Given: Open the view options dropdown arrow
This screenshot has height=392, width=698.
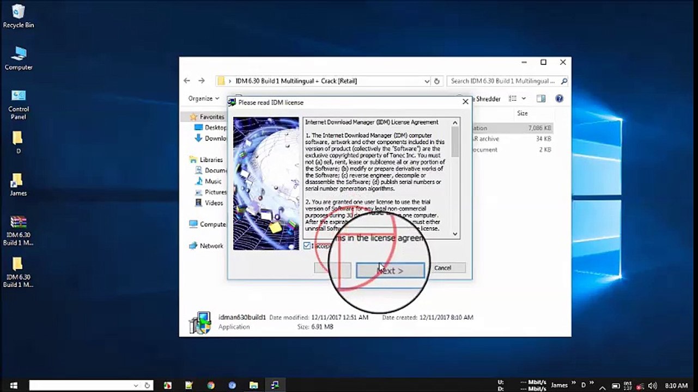Looking at the screenshot, I should [524, 99].
